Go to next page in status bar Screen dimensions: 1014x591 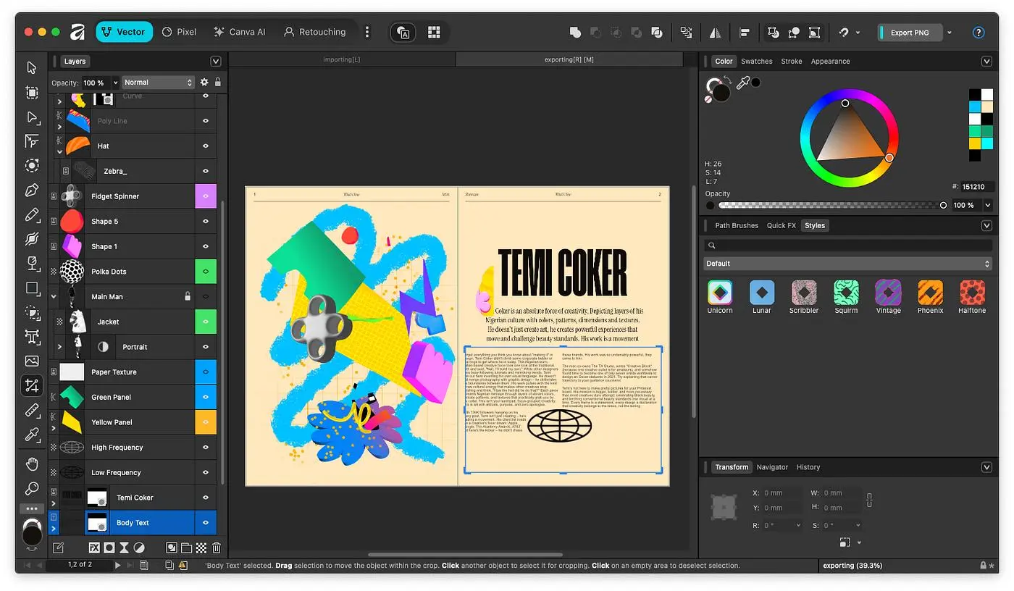[118, 565]
